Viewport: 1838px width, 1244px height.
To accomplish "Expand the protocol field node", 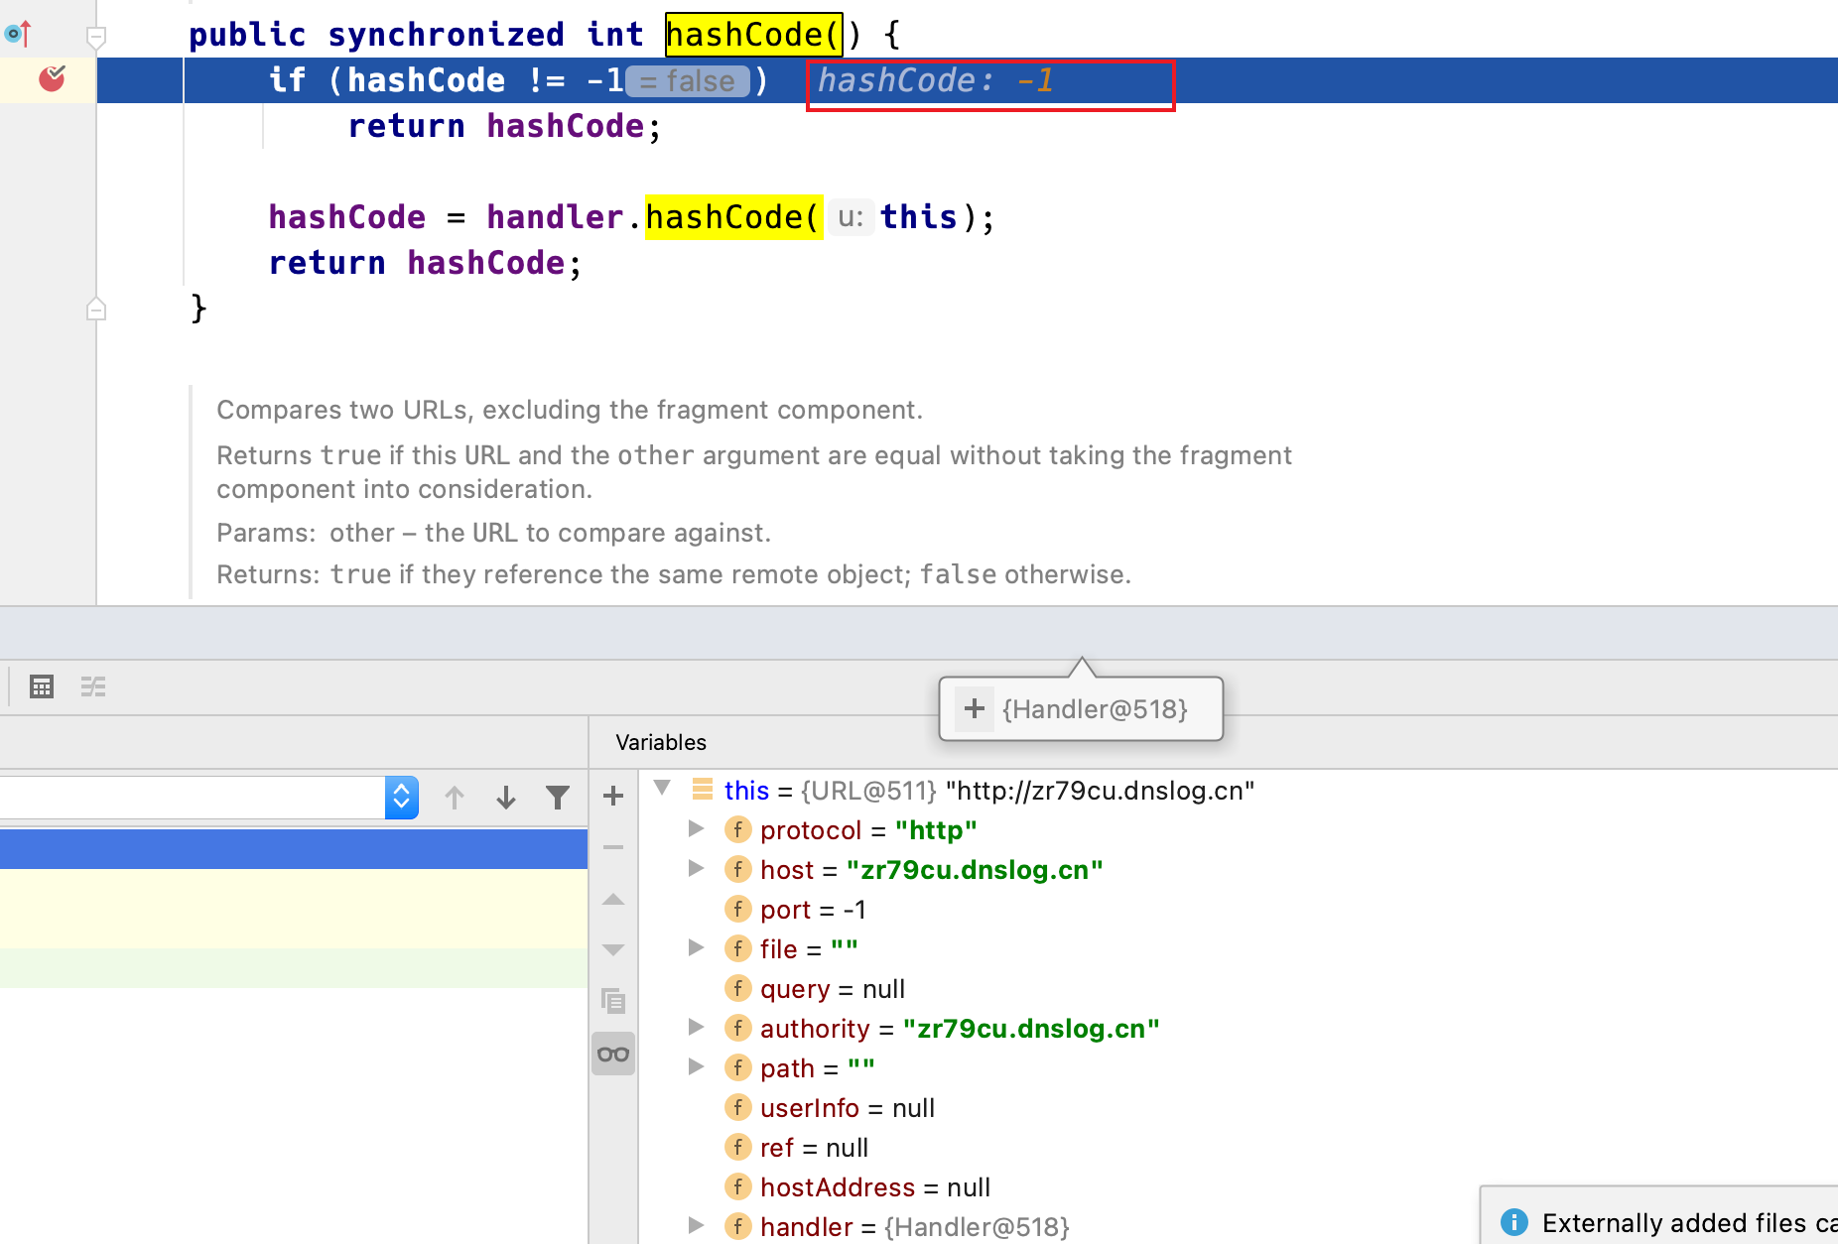I will (x=697, y=829).
